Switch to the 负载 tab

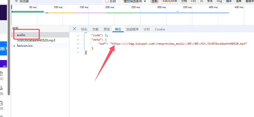click(95, 29)
